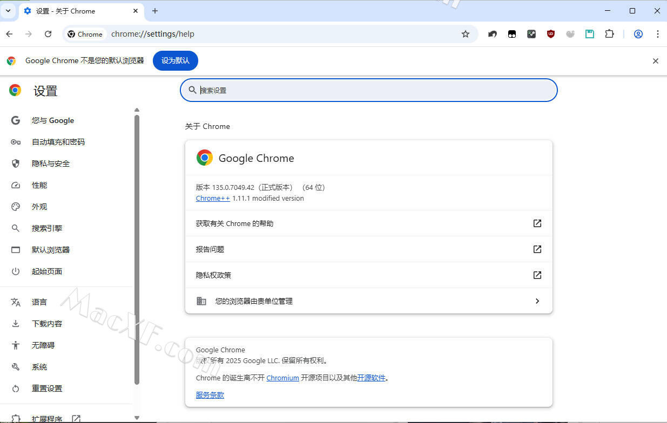Open the Extensions puzzle icon
The width and height of the screenshot is (667, 423).
[609, 34]
